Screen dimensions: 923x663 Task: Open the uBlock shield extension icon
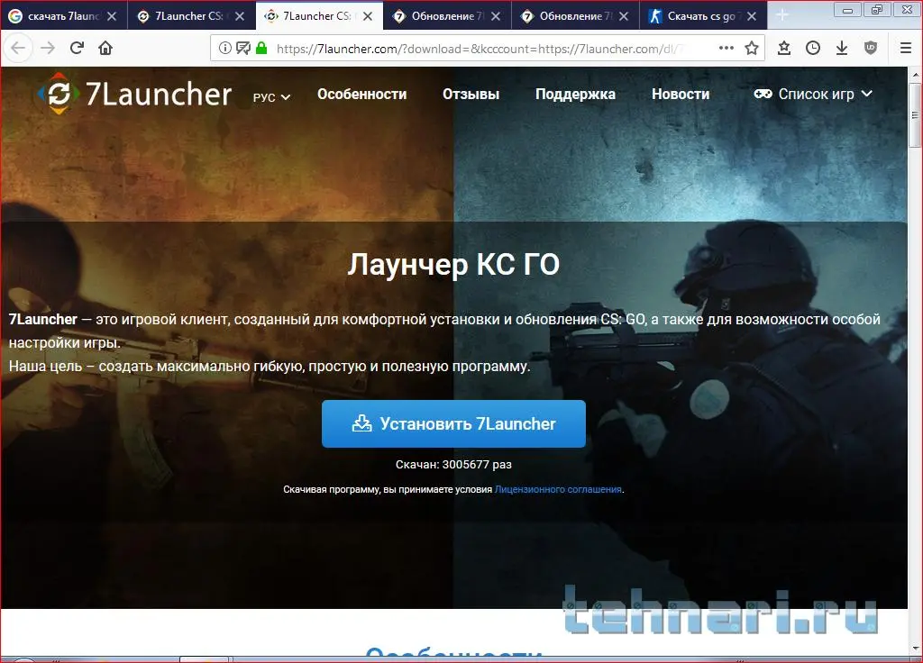(871, 48)
